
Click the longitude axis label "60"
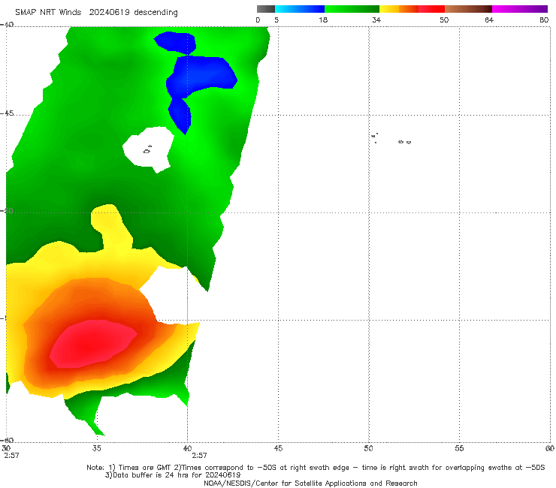(x=550, y=448)
